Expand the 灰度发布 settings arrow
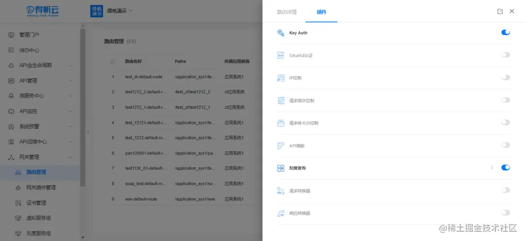Screen dimensions: 525x241 point(492,168)
